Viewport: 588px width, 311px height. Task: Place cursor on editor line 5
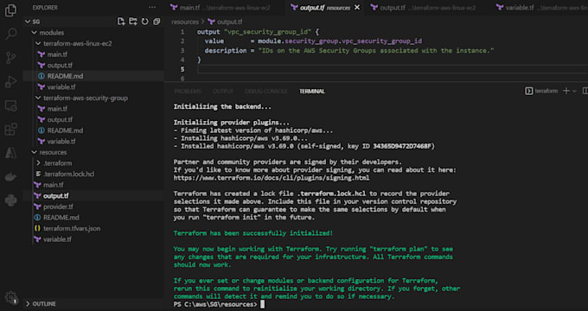(392, 69)
